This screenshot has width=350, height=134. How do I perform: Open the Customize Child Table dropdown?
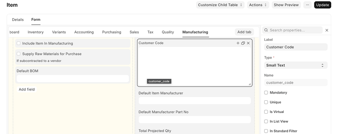click(x=220, y=5)
